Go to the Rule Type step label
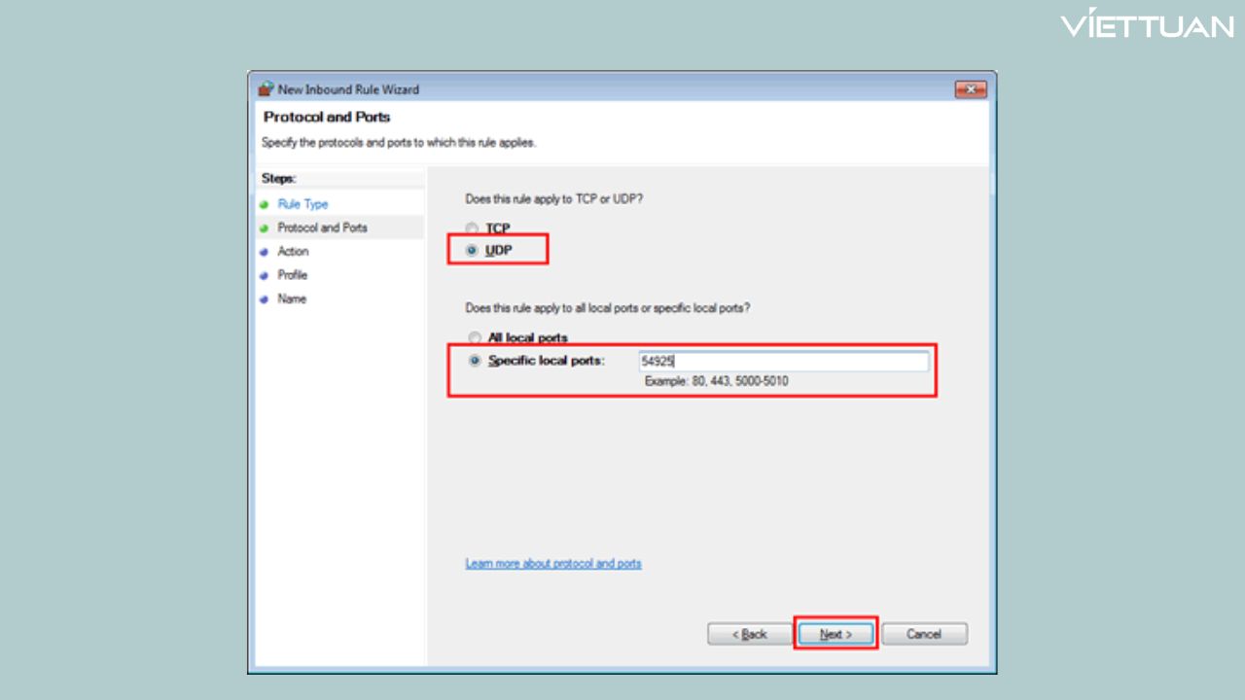Image resolution: width=1245 pixels, height=700 pixels. pyautogui.click(x=302, y=204)
